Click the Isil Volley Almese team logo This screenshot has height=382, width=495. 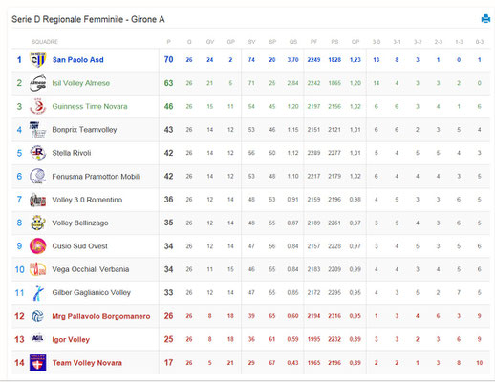tap(37, 83)
